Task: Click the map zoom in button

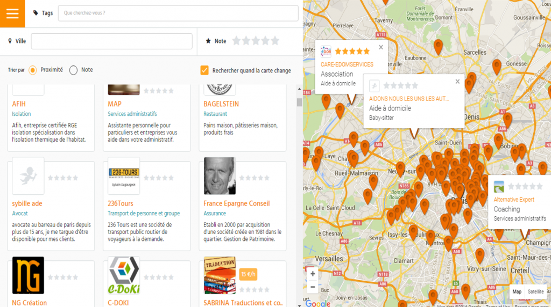Action: (313, 274)
